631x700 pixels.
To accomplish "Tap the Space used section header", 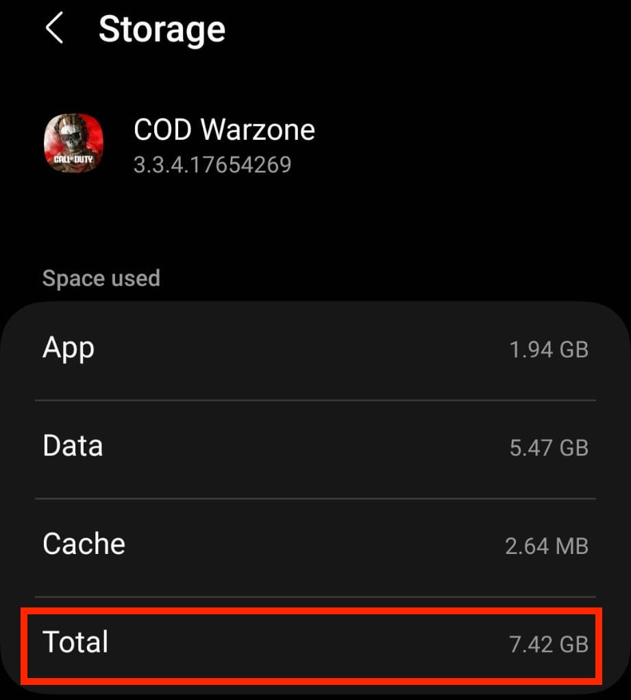I will pos(101,278).
